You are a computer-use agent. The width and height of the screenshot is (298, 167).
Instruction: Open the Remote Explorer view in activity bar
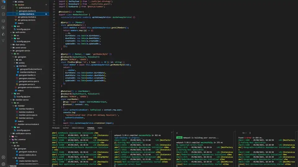point(3,7)
